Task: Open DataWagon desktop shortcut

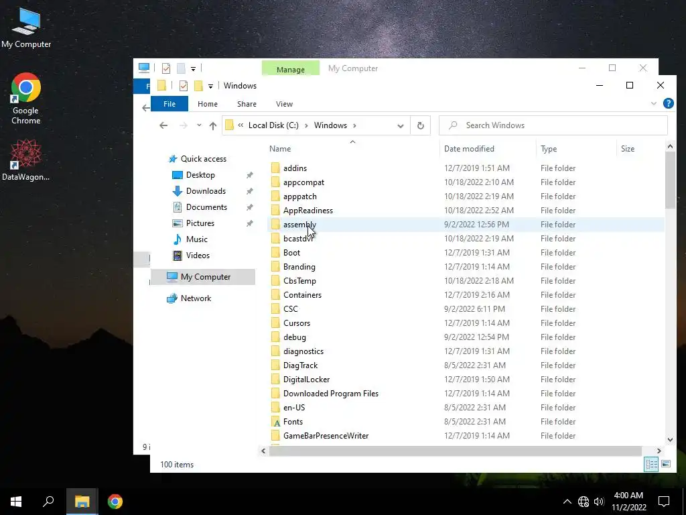Action: pyautogui.click(x=26, y=160)
